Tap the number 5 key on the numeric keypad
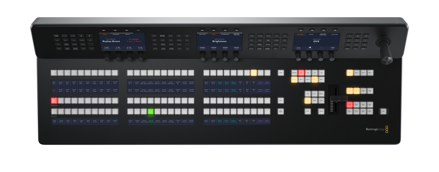The width and height of the screenshot is (439, 172). pyautogui.click(x=357, y=40)
